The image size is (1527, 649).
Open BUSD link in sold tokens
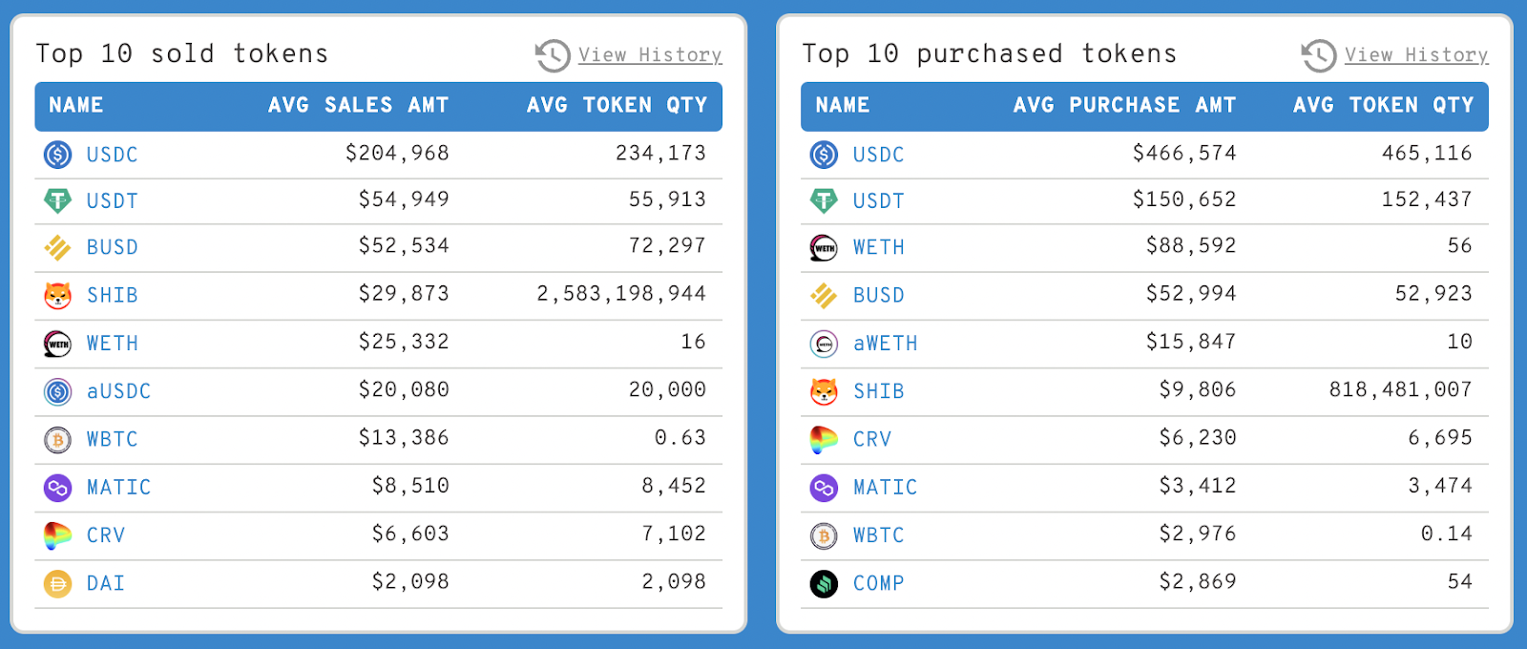113,247
